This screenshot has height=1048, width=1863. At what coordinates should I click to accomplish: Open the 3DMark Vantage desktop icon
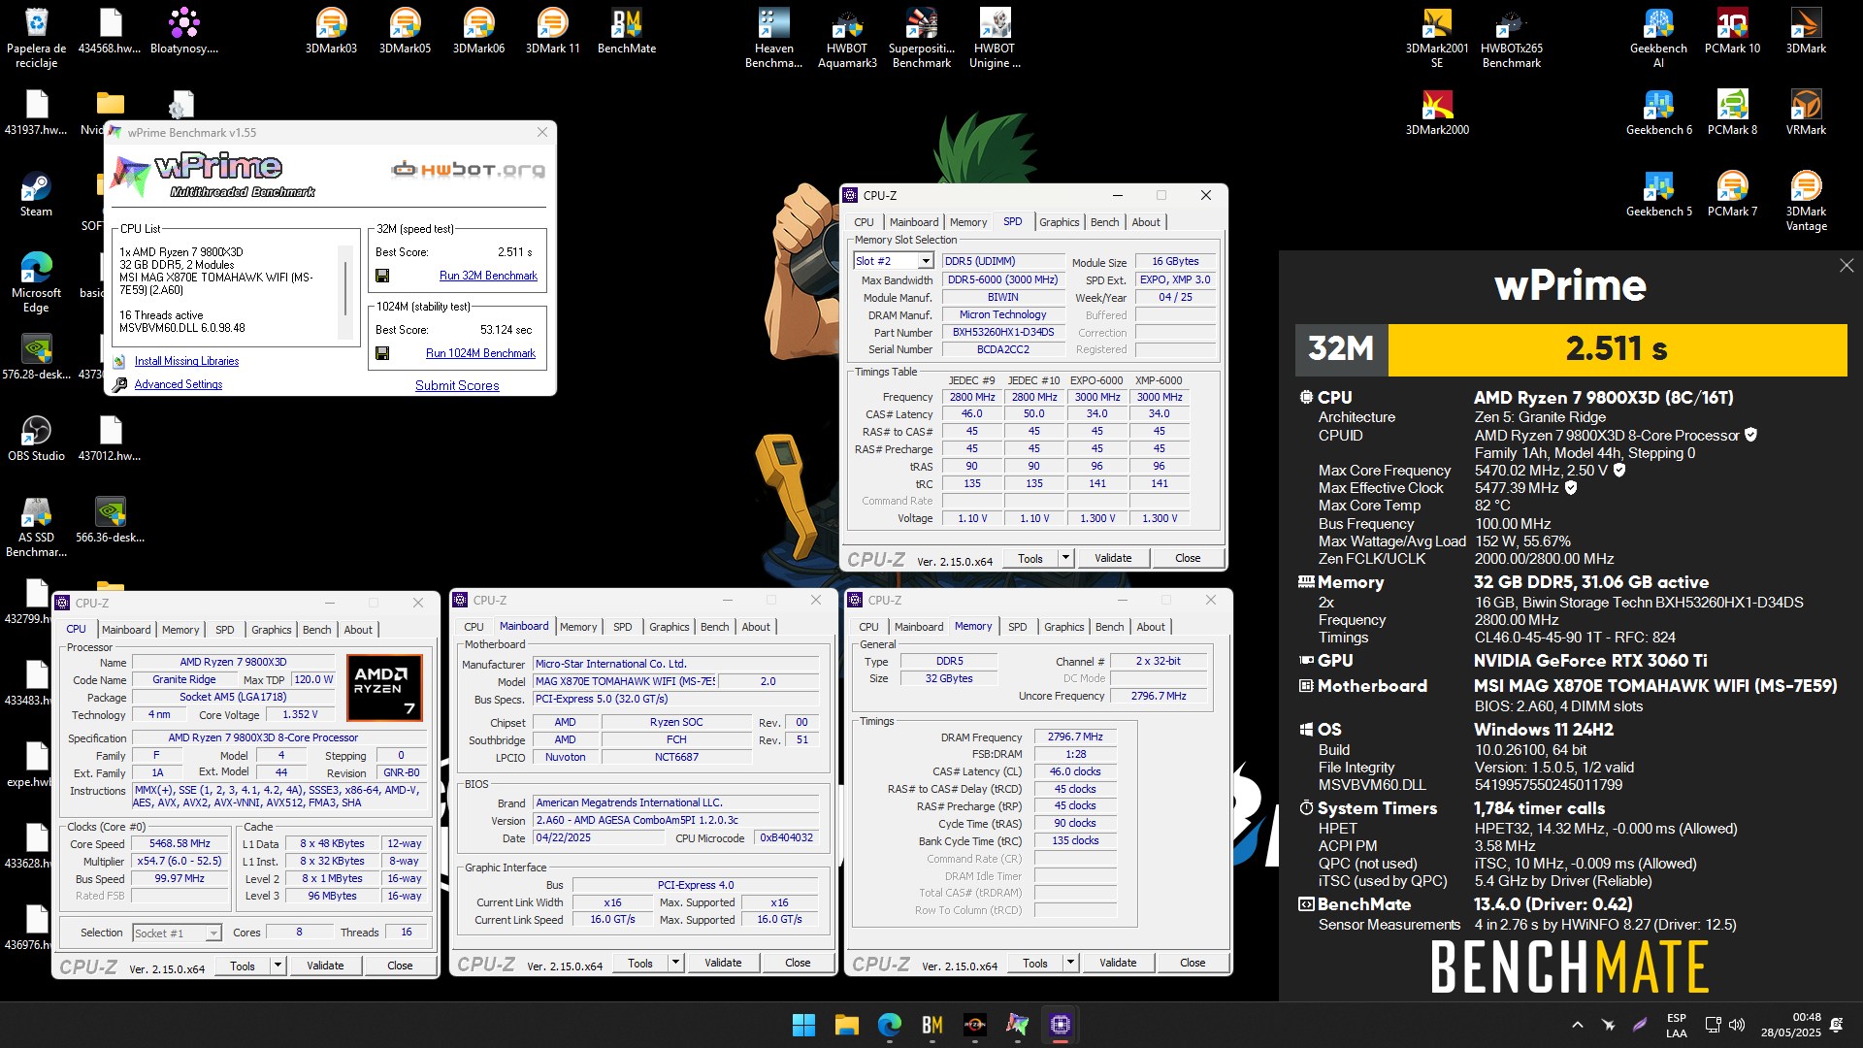(x=1806, y=201)
